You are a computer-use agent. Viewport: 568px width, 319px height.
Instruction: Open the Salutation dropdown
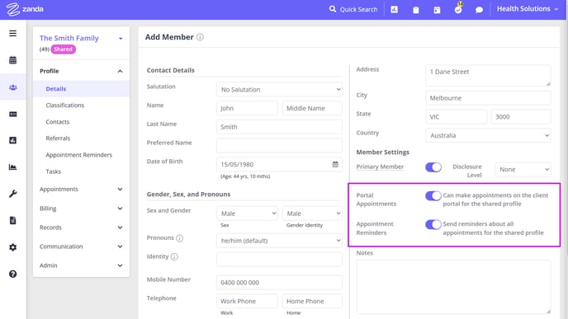(x=279, y=89)
